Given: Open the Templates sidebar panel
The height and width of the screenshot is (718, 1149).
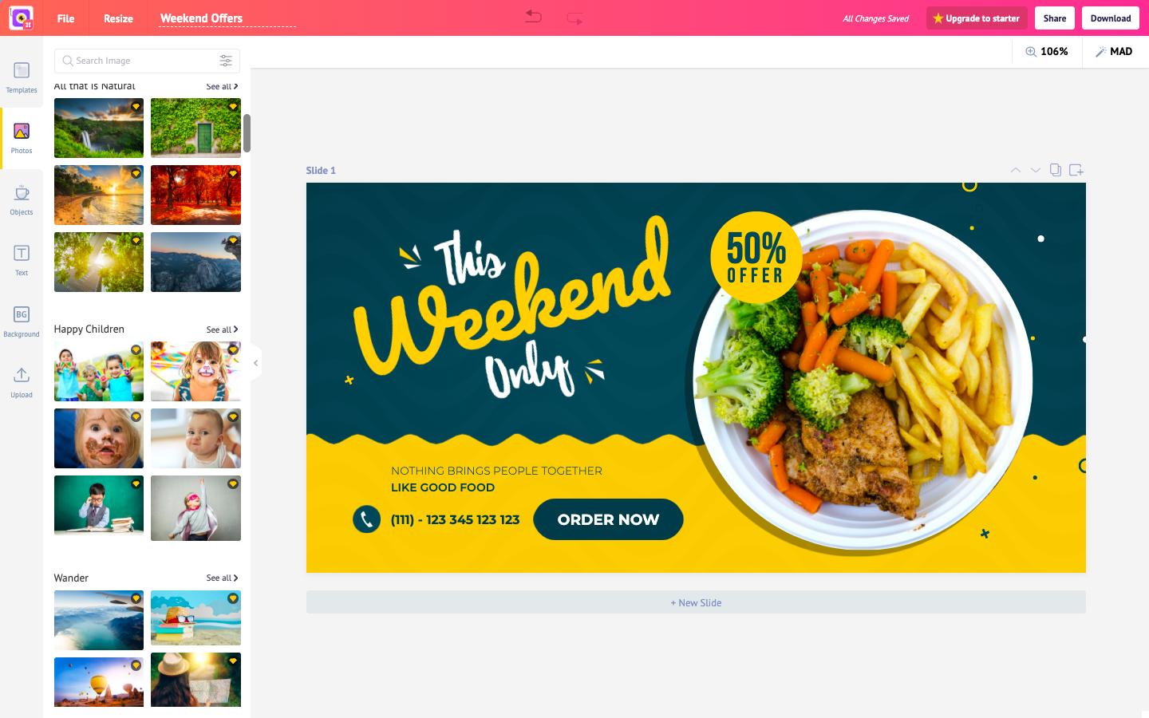Looking at the screenshot, I should [x=22, y=77].
